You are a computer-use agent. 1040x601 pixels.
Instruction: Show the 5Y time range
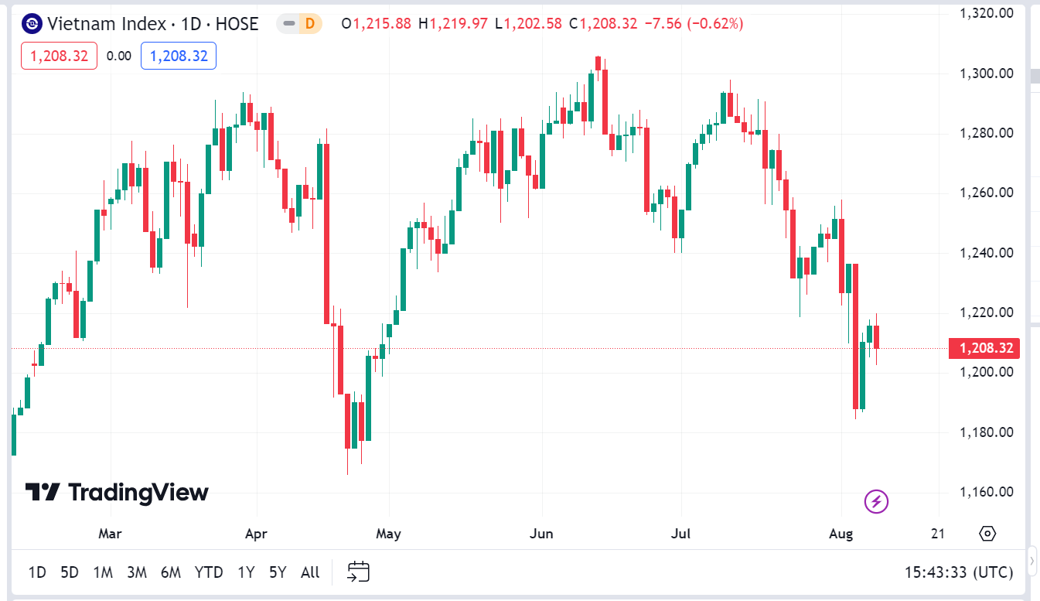point(278,572)
